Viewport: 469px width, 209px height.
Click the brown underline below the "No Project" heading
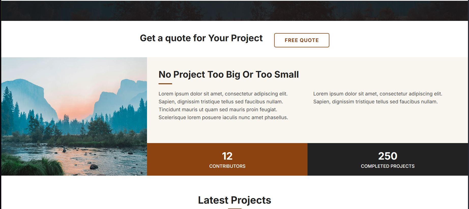tap(165, 83)
